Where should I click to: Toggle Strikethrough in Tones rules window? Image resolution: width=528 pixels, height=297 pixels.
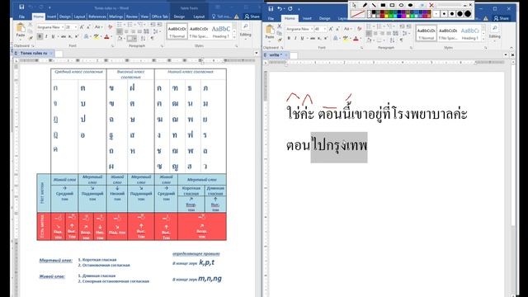[x=63, y=36]
